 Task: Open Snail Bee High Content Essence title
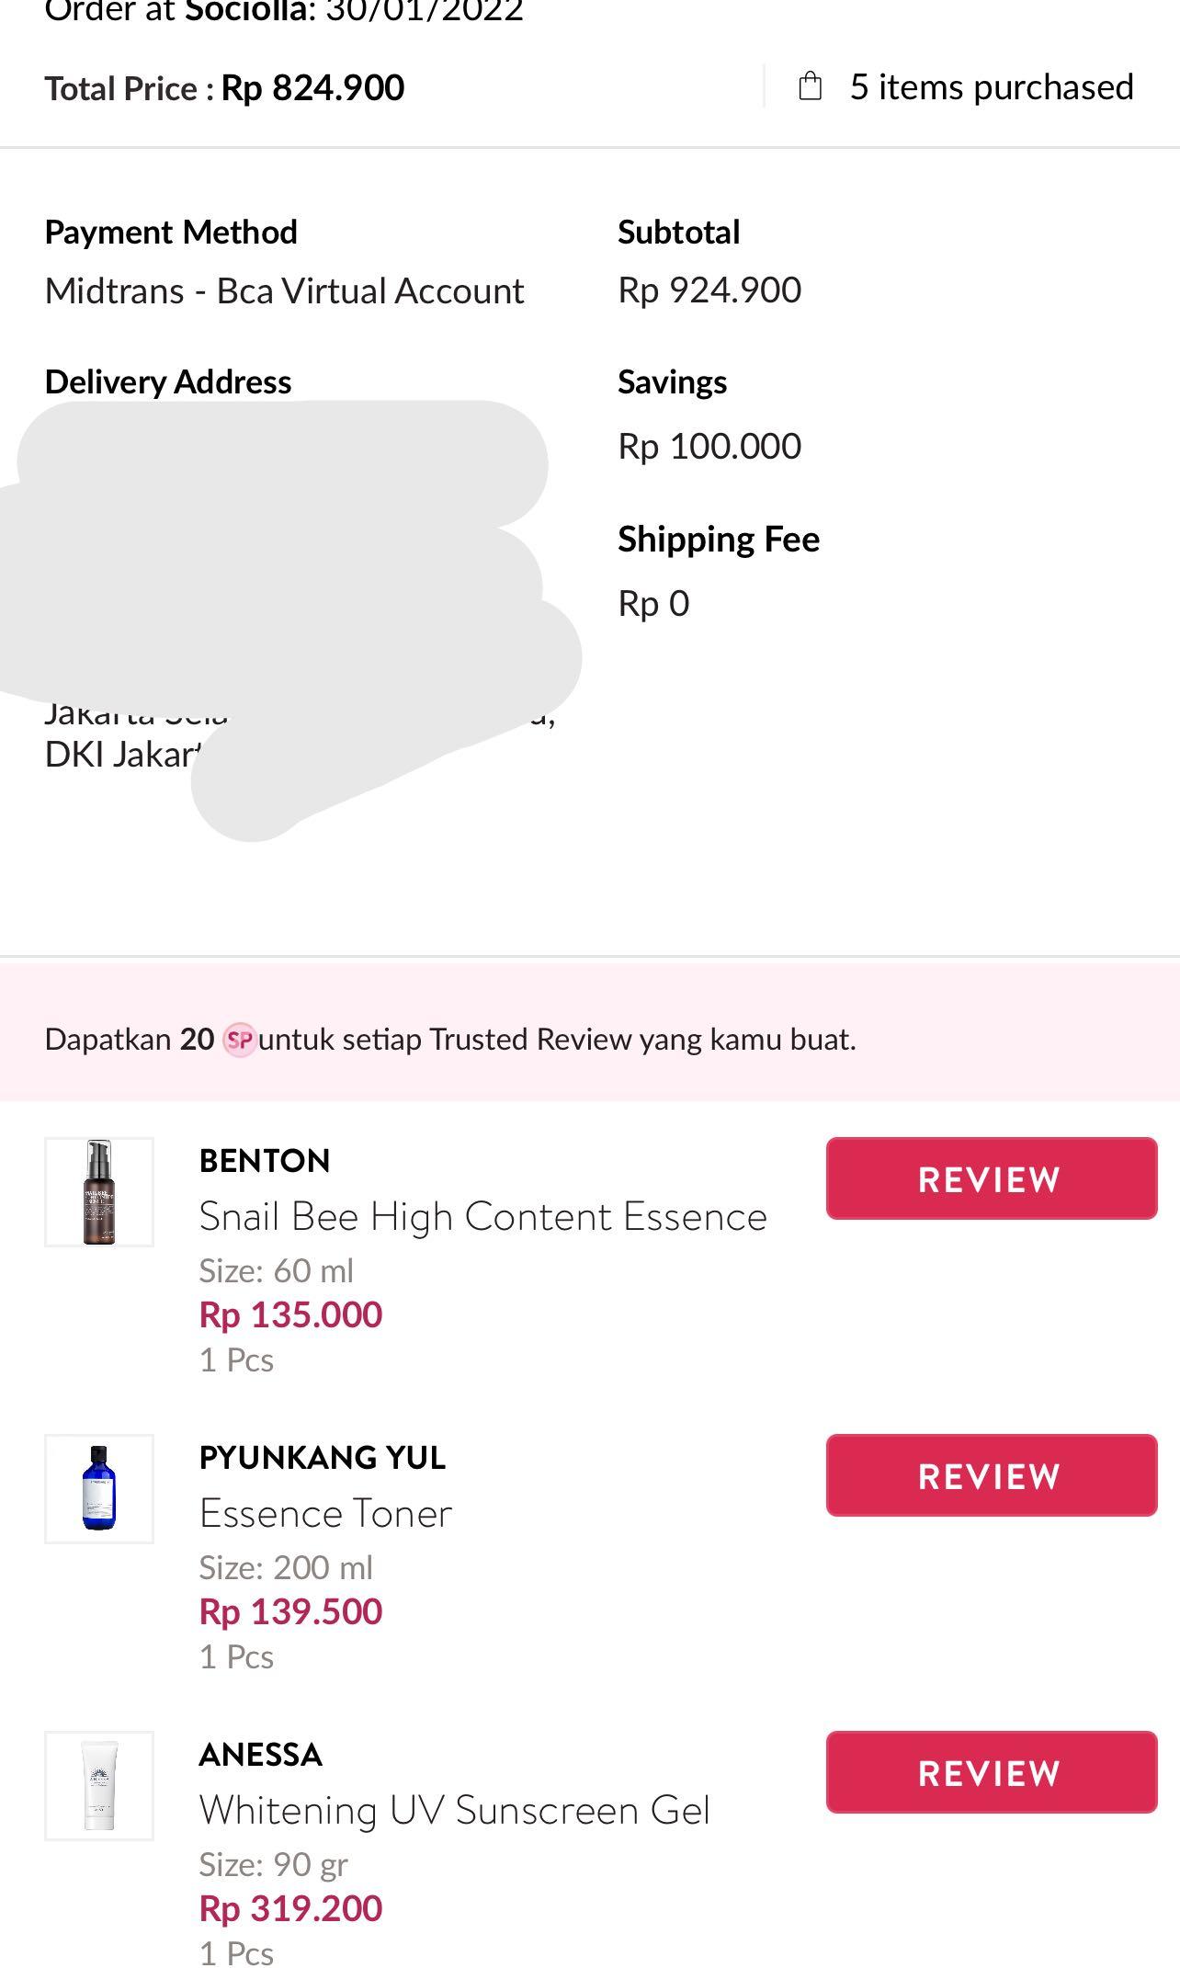[x=482, y=1217]
